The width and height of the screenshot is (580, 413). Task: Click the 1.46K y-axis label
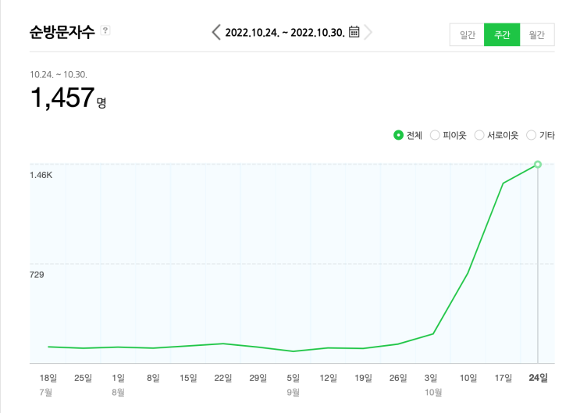tap(41, 175)
